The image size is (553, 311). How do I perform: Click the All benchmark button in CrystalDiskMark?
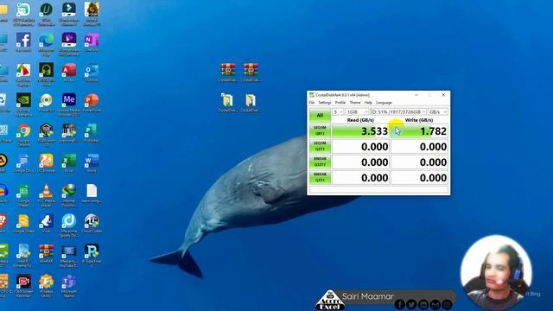click(x=320, y=115)
